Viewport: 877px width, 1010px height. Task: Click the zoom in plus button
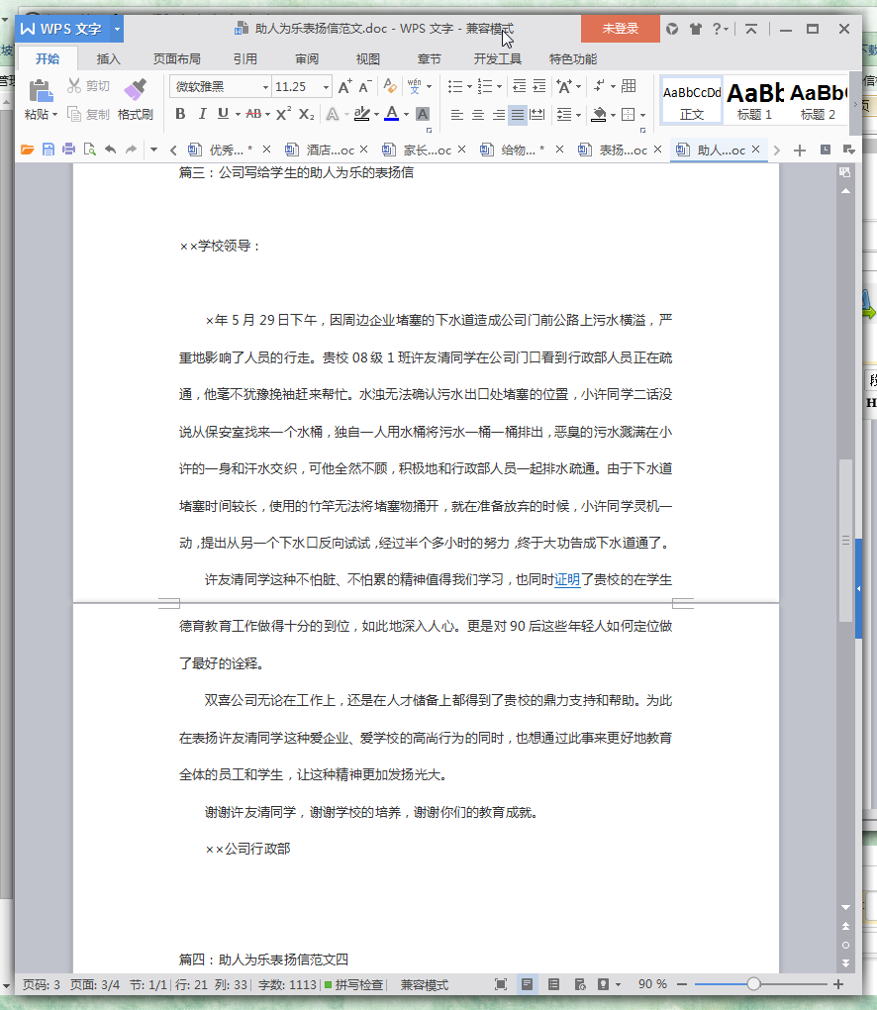(838, 984)
